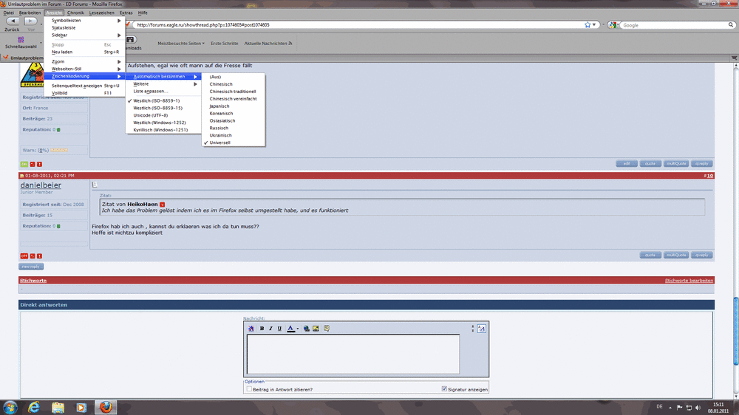Screen dimensions: 739x415
Task: Uncheck 'Signatur anzeigen' checkbox
Action: (x=444, y=388)
